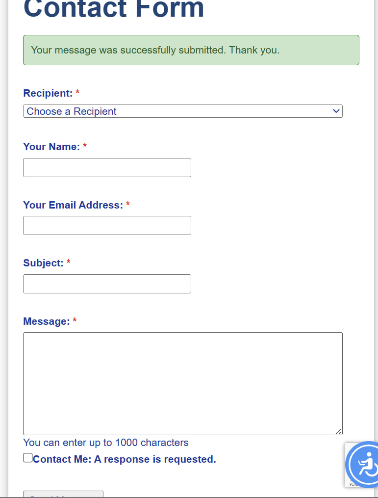The height and width of the screenshot is (498, 378).
Task: Click the "Your Name:" field label
Action: click(51, 147)
